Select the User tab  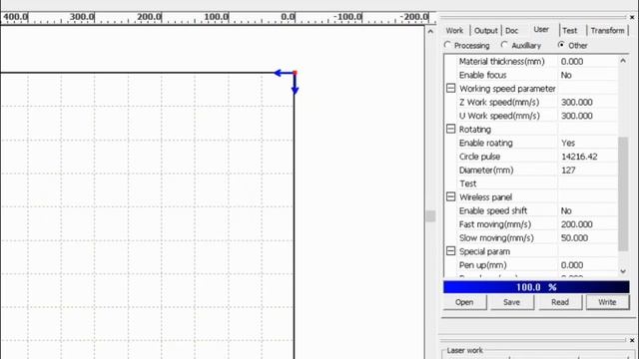point(541,29)
